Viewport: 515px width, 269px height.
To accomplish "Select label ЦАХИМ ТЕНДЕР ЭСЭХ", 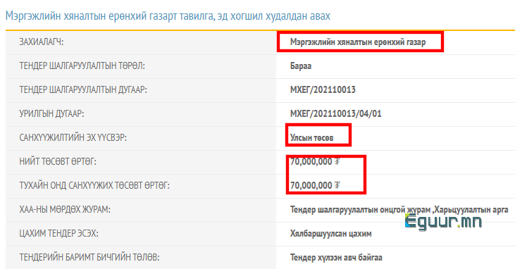I will click(58, 234).
